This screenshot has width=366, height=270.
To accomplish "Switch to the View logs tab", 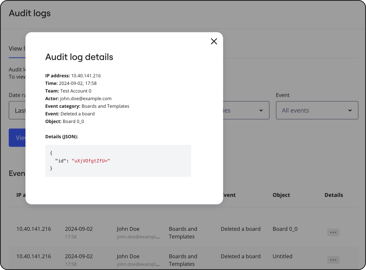I will point(16,48).
